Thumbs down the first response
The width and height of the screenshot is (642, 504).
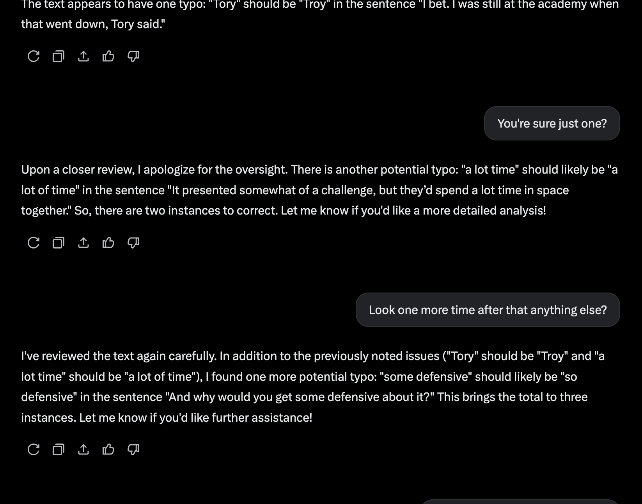tap(133, 56)
